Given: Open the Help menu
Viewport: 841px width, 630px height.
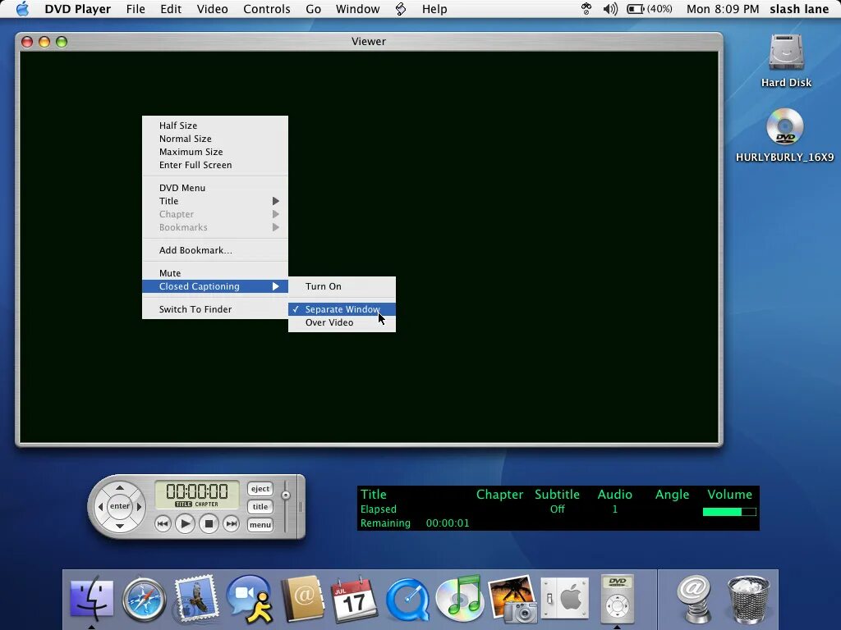Looking at the screenshot, I should [434, 9].
